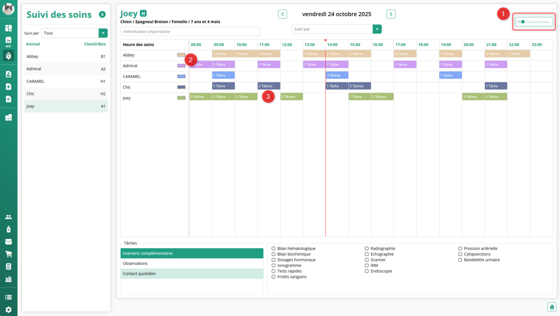Go to previous day arrow
This screenshot has width=560, height=316.
[x=282, y=14]
